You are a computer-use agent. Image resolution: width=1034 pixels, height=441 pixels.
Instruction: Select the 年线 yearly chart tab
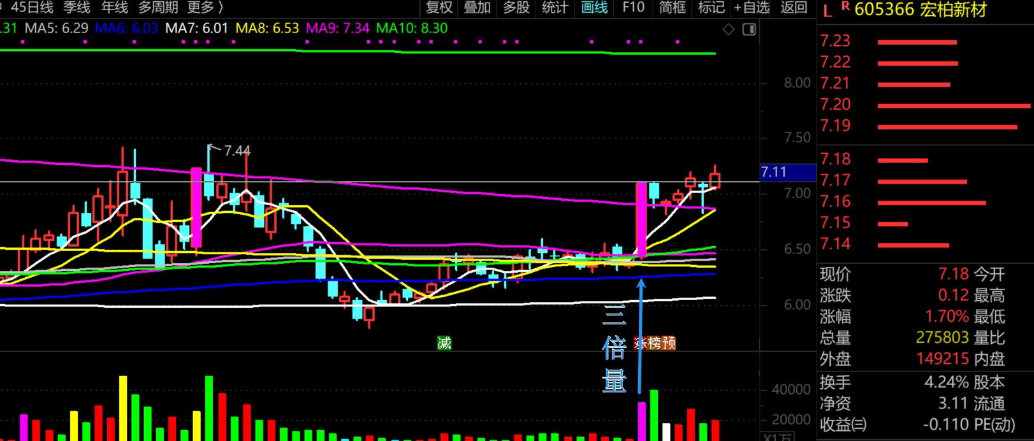point(115,8)
